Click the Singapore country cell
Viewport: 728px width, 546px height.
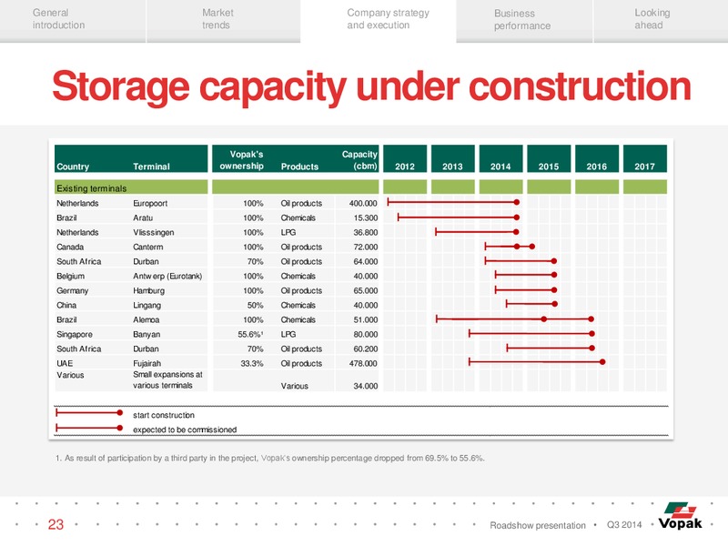(x=75, y=334)
